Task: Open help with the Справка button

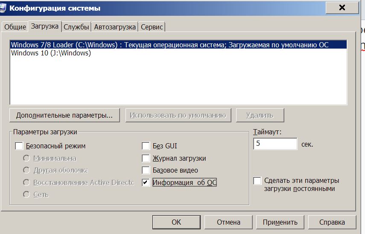Action: click(332, 222)
